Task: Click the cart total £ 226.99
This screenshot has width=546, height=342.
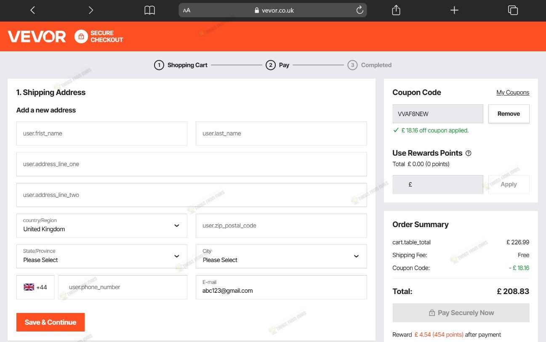Action: coord(518,242)
